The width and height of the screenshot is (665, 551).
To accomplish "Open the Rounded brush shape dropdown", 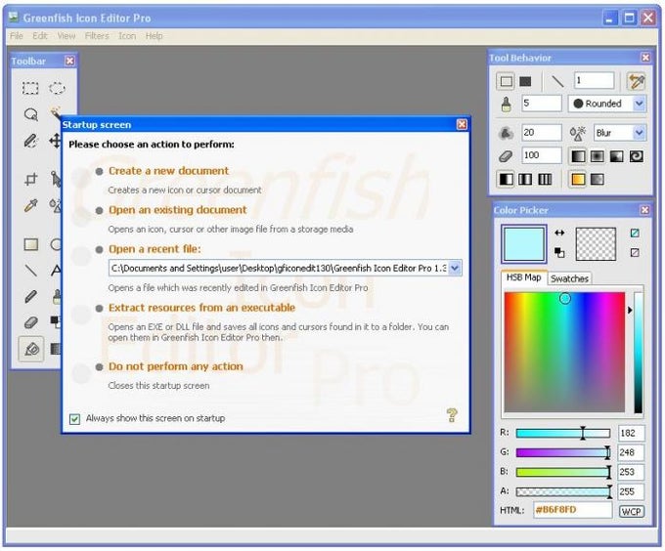I will (x=640, y=104).
